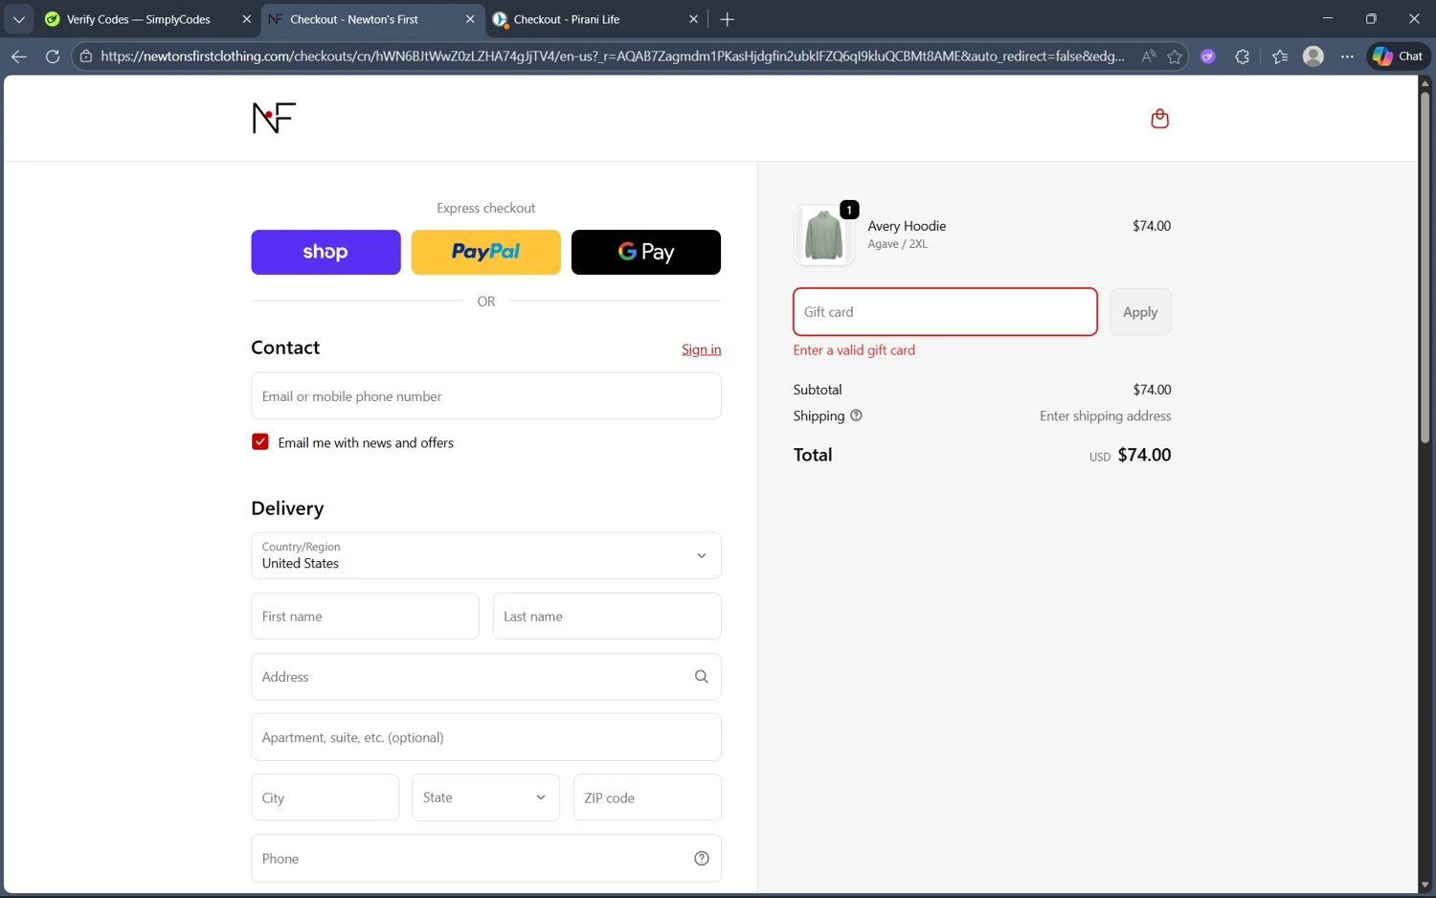
Task: Go back with the browser back arrow
Action: click(x=18, y=56)
